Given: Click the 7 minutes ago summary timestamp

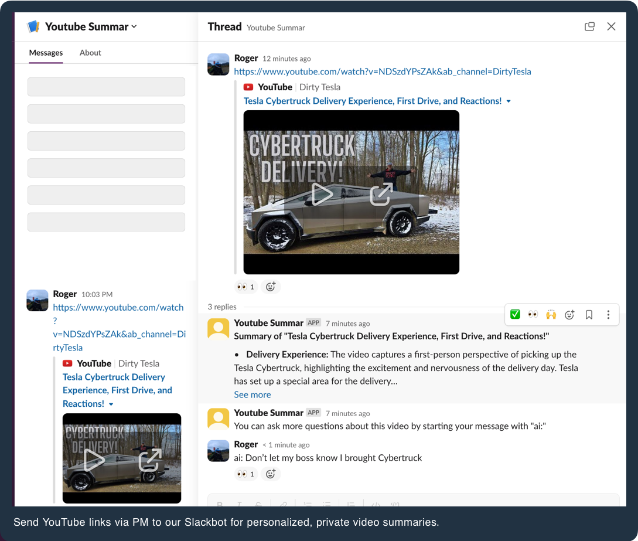Looking at the screenshot, I should pyautogui.click(x=347, y=324).
